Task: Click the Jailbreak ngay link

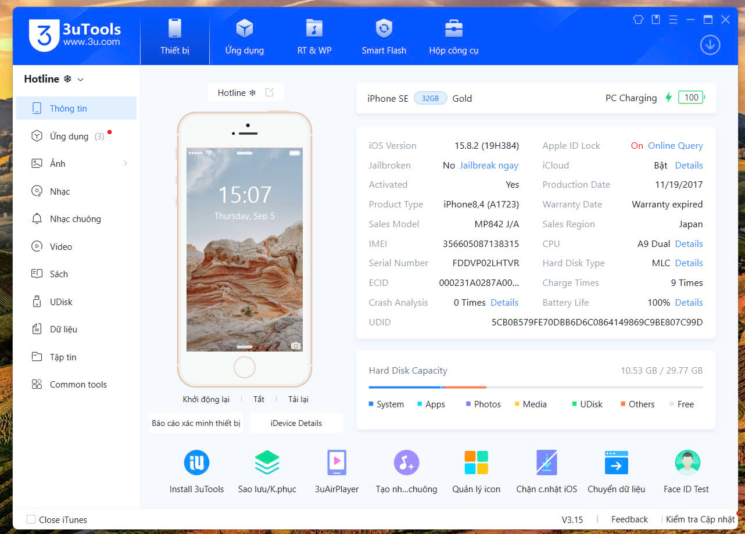Action: 489,165
